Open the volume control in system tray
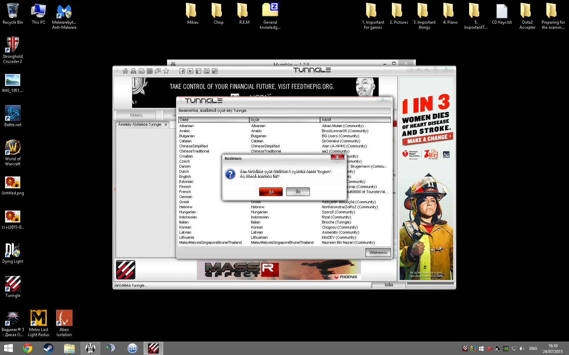Viewport: 569px width, 355px height. tap(522, 349)
